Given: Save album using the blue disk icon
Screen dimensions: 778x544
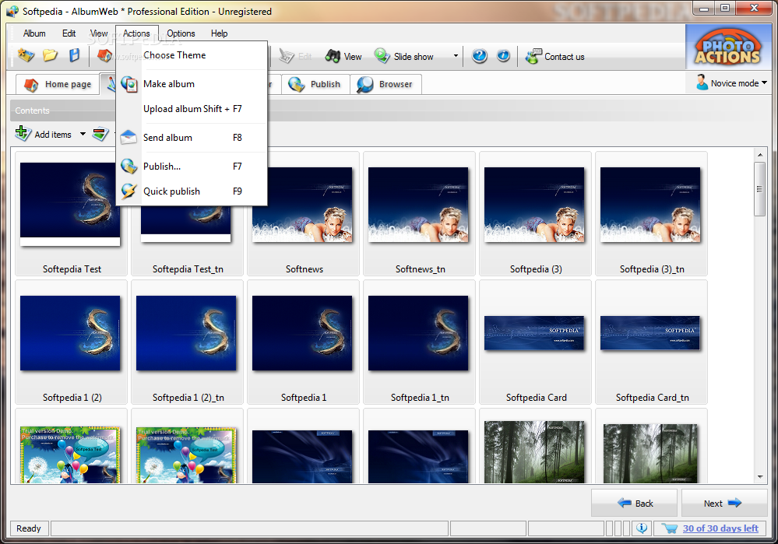Looking at the screenshot, I should (74, 55).
